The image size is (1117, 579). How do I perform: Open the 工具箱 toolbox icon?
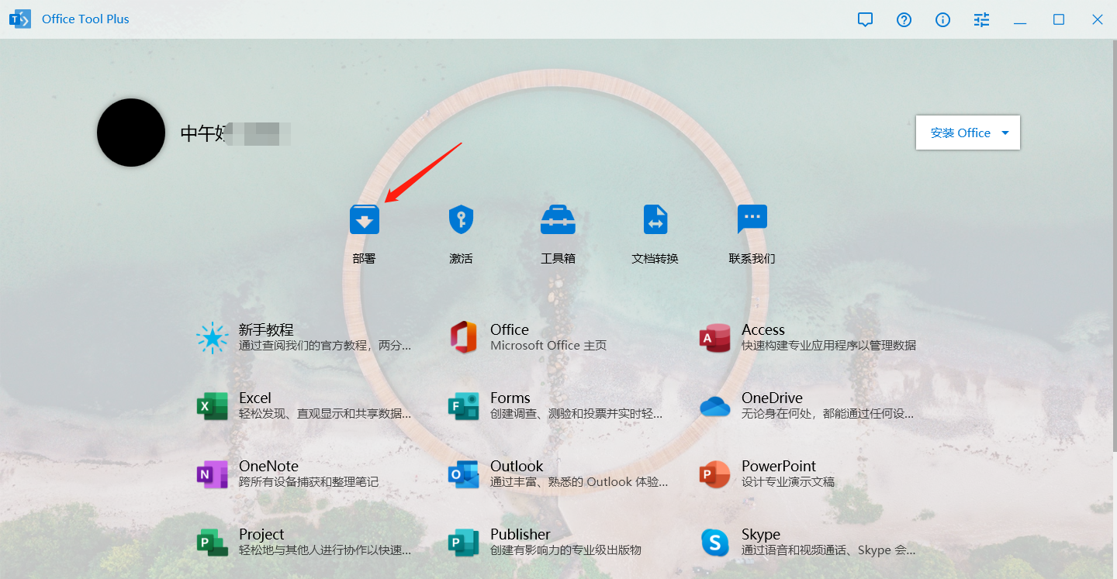pos(558,220)
